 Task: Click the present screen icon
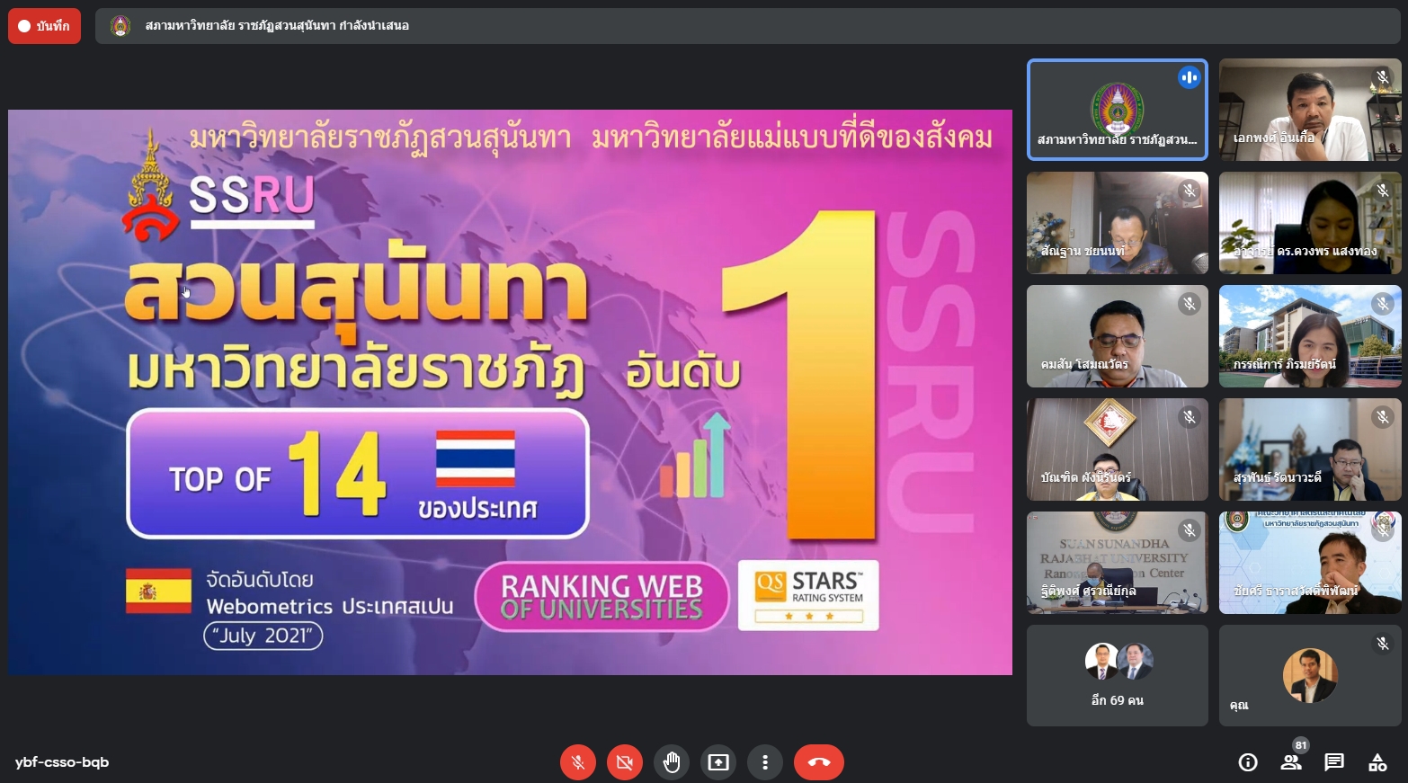(718, 762)
